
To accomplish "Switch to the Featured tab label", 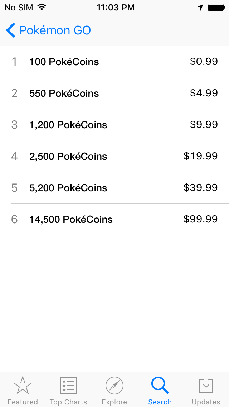I will [x=23, y=402].
